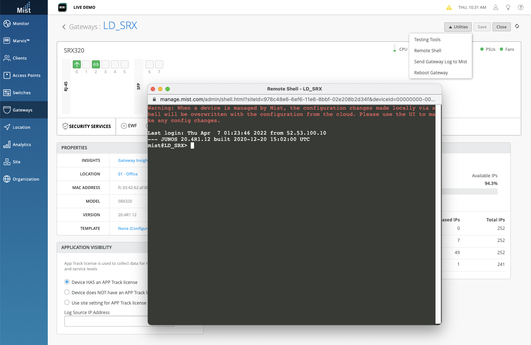Select RJ-45 port 2 icon

96,64
